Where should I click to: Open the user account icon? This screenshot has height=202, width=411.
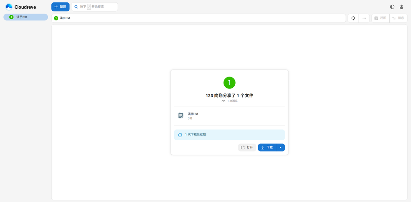tap(401, 7)
